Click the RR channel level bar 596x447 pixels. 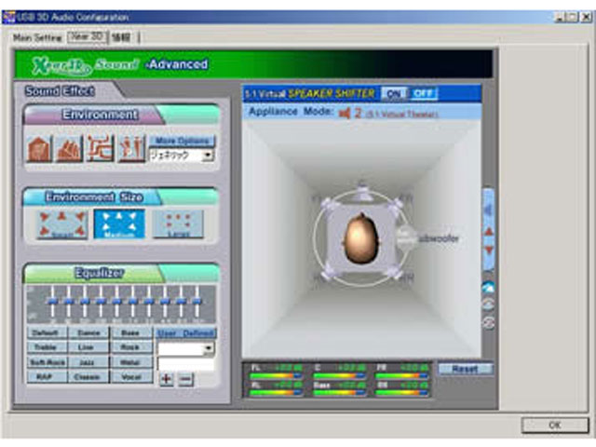401,393
